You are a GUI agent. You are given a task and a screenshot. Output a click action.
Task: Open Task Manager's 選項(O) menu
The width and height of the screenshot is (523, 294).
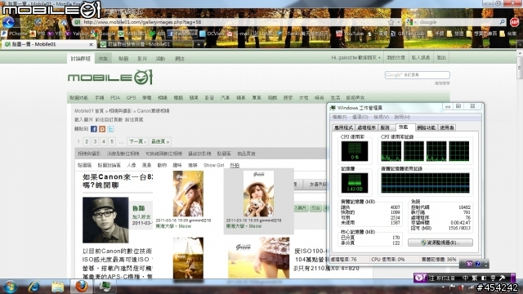coord(360,118)
